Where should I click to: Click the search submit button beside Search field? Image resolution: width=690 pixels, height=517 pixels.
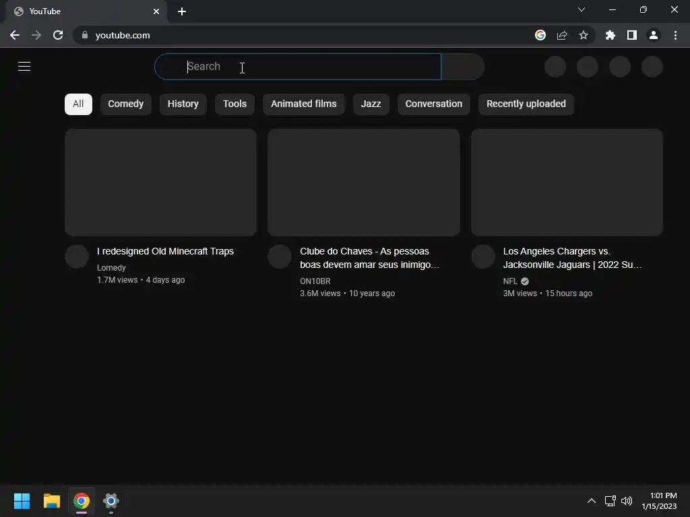[463, 67]
